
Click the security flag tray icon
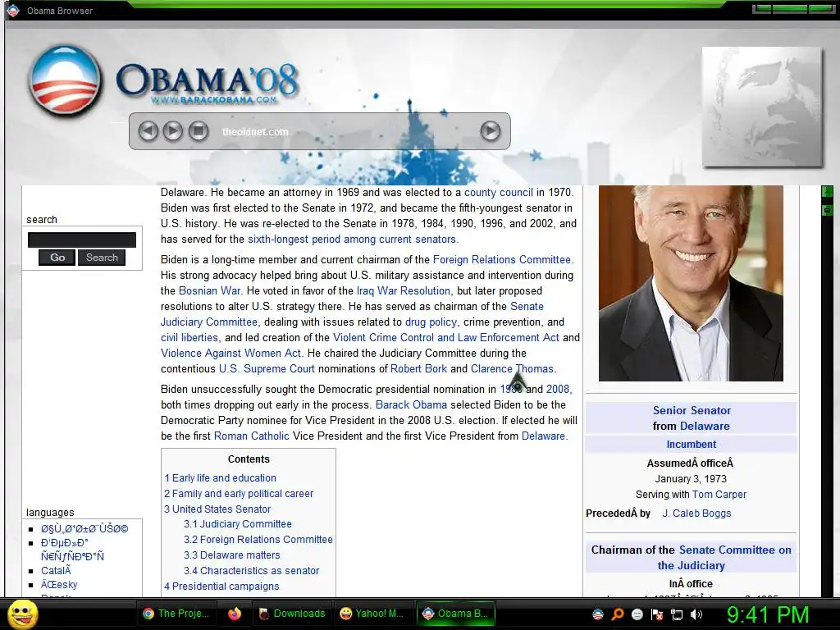657,614
